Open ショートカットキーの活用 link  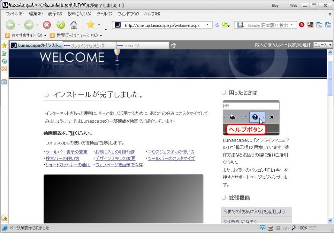pos(68,165)
